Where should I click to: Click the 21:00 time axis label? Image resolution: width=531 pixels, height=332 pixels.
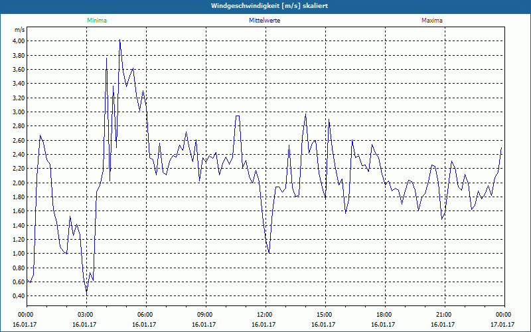[445, 315]
